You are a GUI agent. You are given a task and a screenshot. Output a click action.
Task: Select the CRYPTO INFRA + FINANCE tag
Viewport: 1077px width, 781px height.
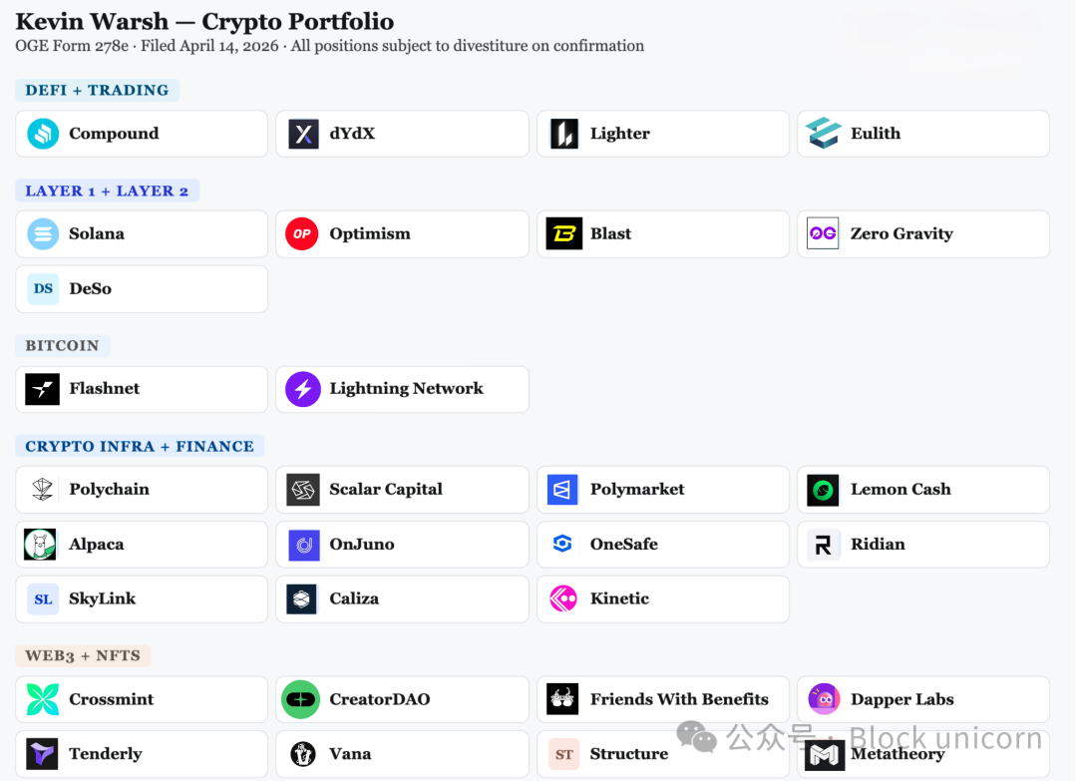[140, 446]
